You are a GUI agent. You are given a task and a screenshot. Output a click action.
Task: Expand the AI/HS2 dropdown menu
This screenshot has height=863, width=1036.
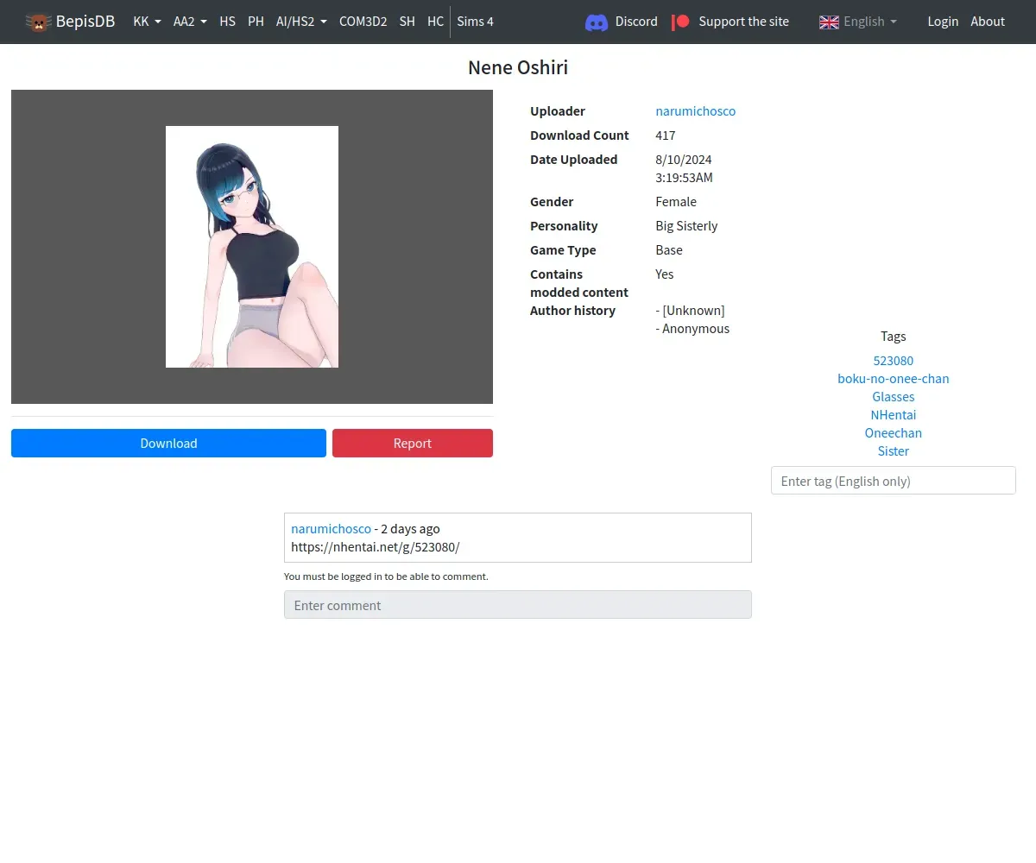(301, 22)
